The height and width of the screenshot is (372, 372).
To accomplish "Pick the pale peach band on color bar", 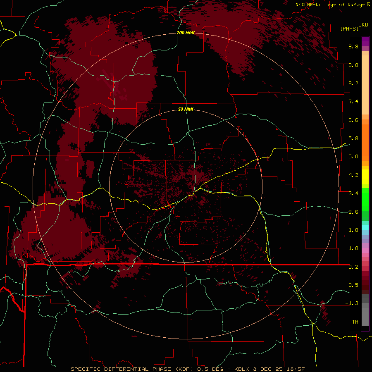I will [x=365, y=85].
